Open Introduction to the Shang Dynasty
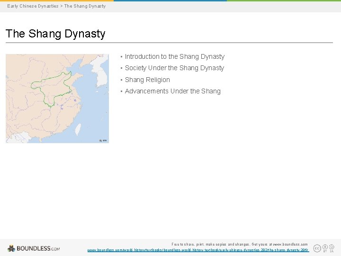 175,56
